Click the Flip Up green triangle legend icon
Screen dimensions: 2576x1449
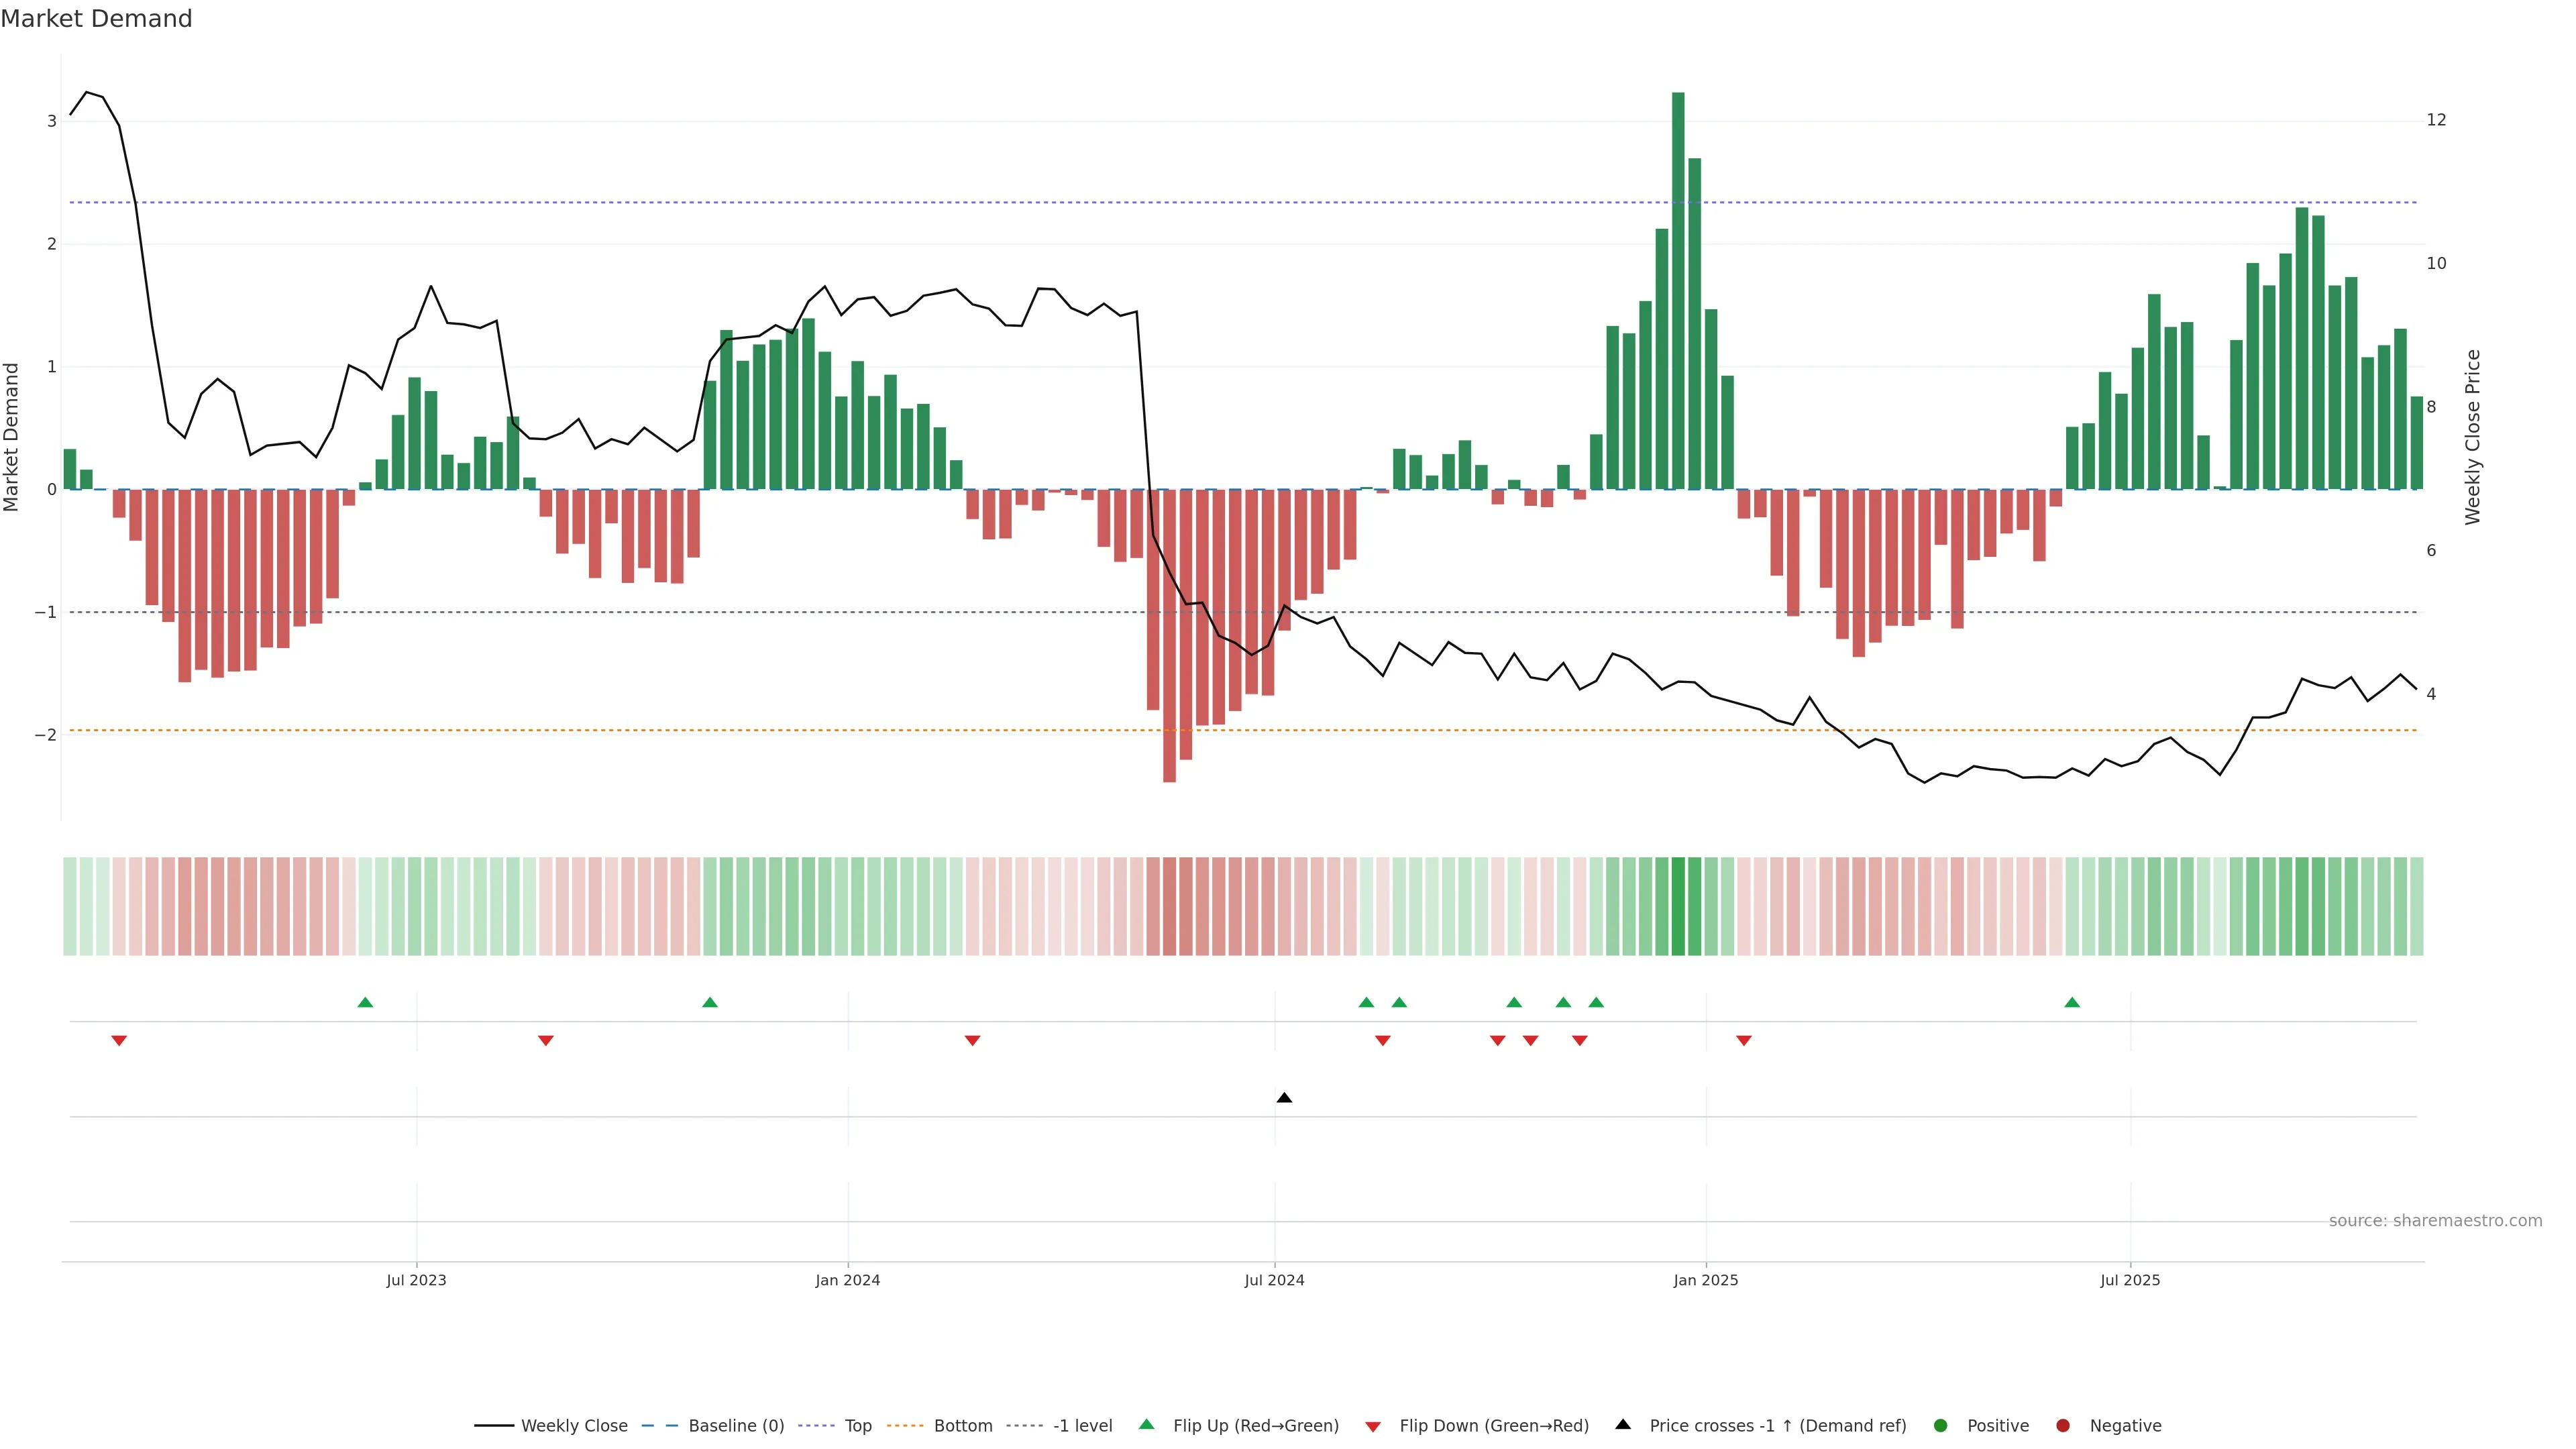pos(1147,1425)
